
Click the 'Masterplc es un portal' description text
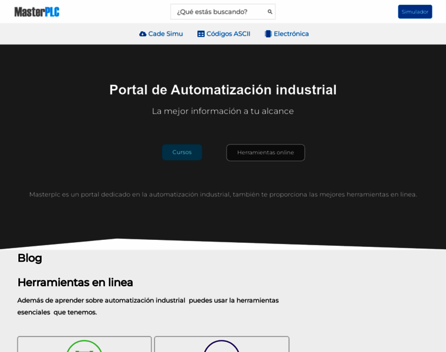[223, 194]
